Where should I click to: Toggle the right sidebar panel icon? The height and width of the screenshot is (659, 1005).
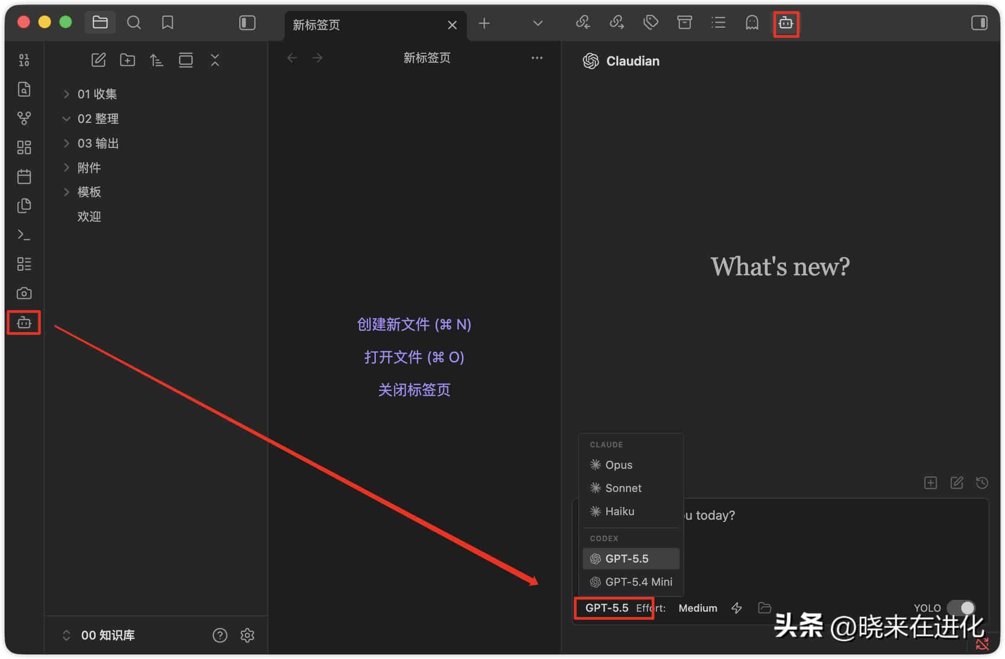(979, 23)
